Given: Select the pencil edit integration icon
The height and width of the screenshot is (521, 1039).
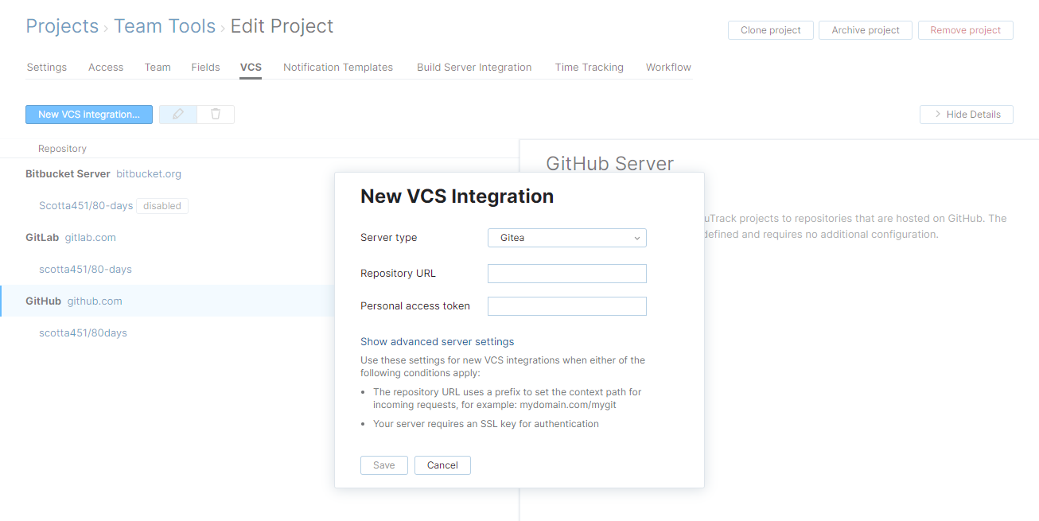Looking at the screenshot, I should pos(177,114).
